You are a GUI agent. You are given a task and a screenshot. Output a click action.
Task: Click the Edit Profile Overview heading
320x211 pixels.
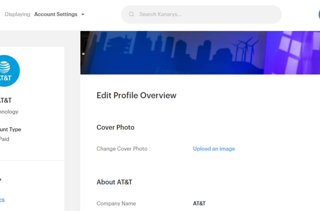click(136, 95)
